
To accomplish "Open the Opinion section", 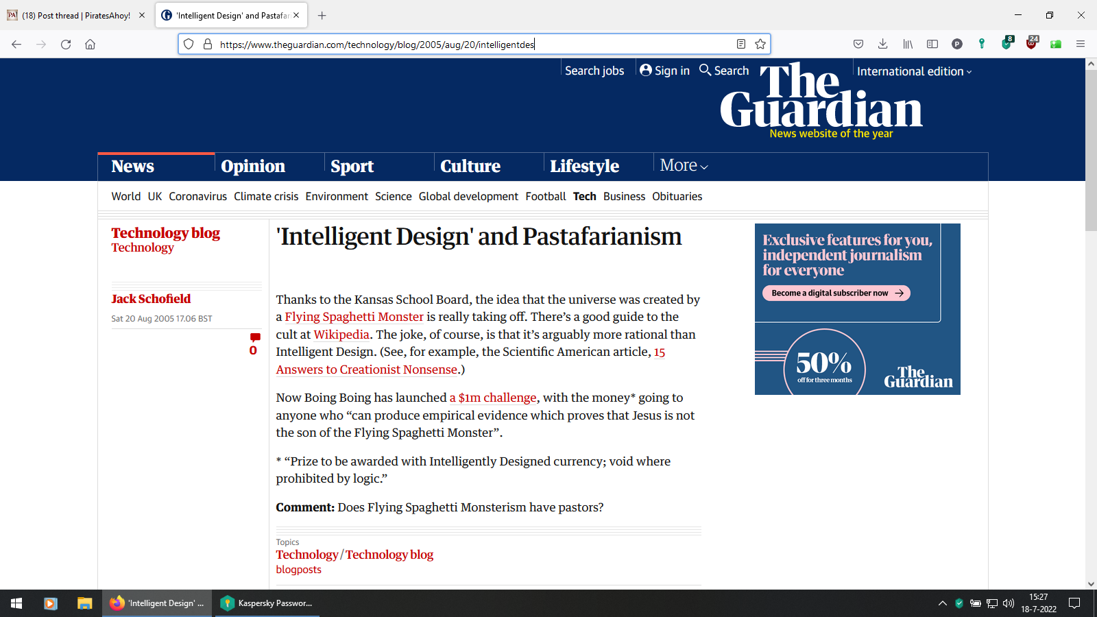I will click(x=253, y=167).
